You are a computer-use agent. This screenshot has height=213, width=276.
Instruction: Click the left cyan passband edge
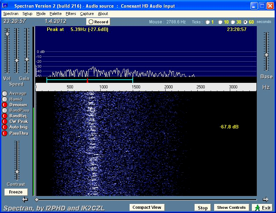pos(47,80)
